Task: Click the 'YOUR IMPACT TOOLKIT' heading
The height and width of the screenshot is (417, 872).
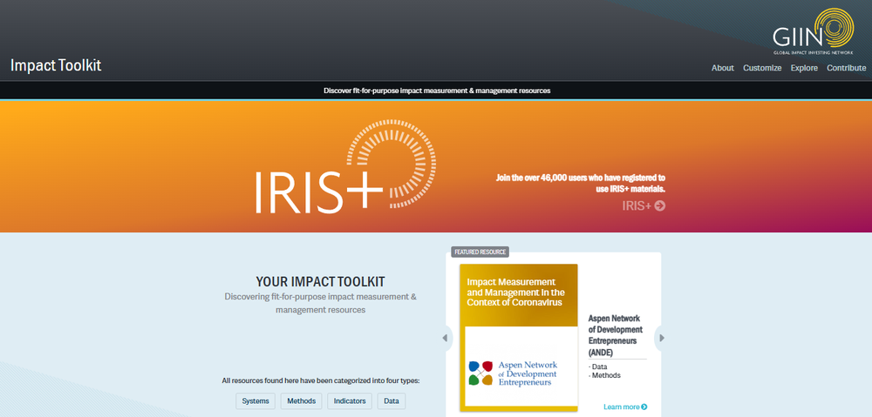Action: click(x=320, y=281)
